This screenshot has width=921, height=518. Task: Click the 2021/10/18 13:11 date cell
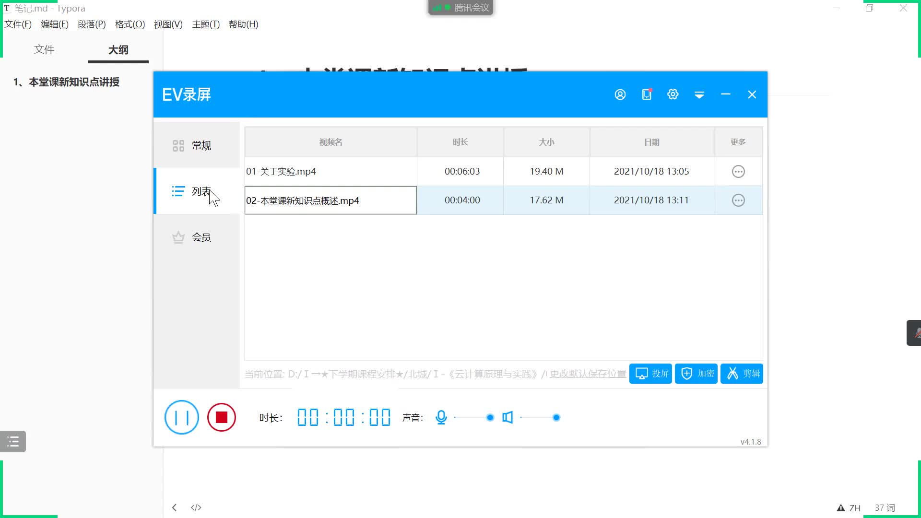tap(652, 200)
